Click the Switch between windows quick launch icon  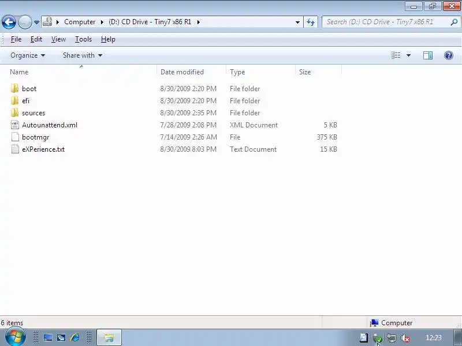(x=61, y=338)
